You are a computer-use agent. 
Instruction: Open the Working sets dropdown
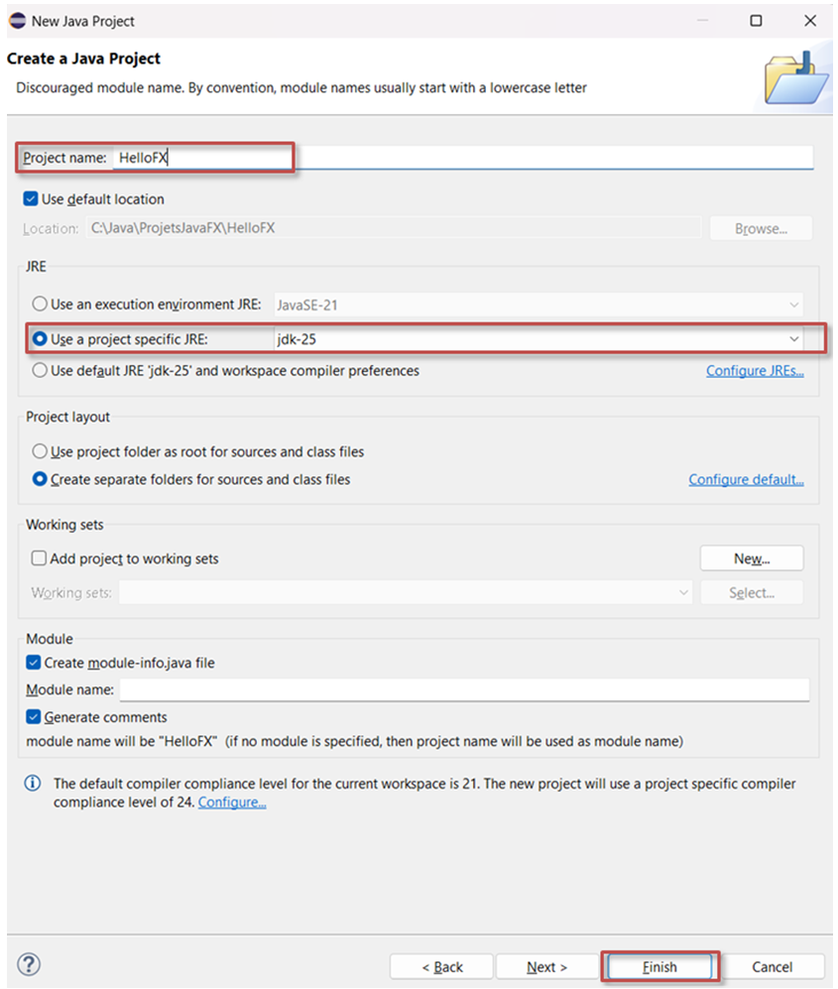[683, 592]
